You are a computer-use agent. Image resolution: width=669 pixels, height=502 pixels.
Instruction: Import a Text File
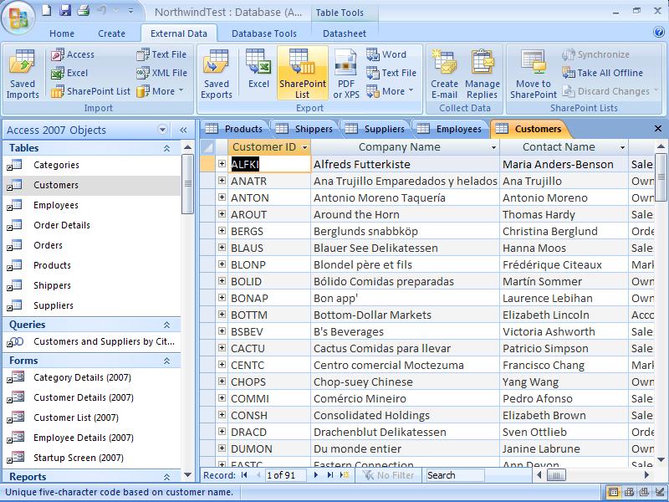tap(161, 54)
